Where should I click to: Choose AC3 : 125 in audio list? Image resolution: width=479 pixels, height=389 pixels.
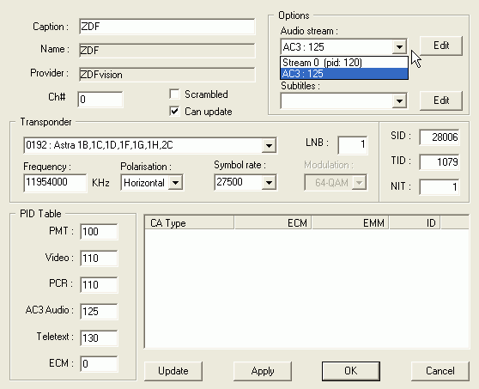(344, 74)
